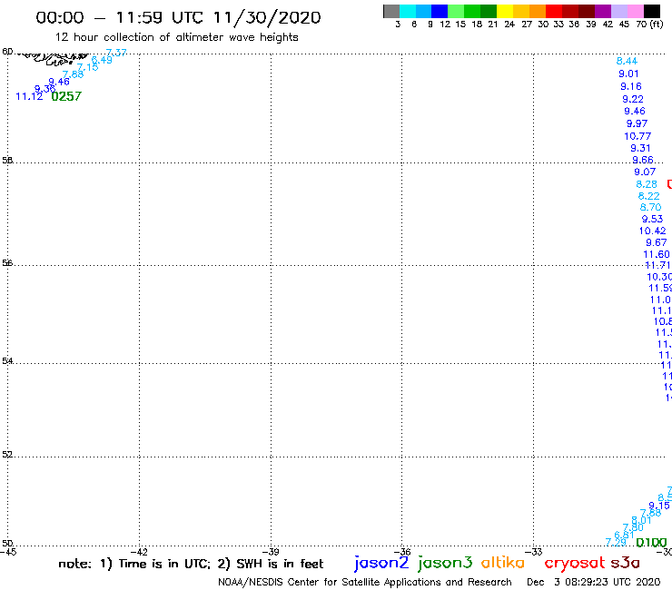Click the '70 (ft)' legend label
This screenshot has height=590, width=672.
(x=649, y=24)
